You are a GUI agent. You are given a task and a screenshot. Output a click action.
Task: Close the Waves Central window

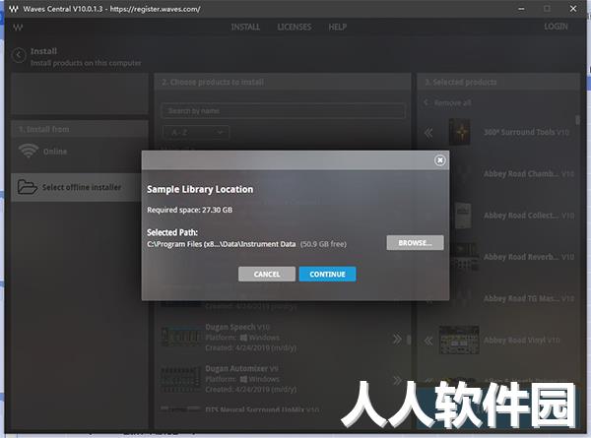coord(573,9)
